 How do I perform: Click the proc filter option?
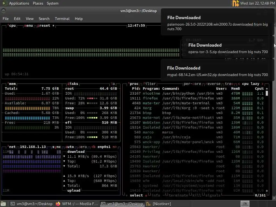(149, 84)
